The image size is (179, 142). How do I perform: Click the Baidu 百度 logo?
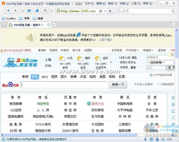click(x=10, y=85)
